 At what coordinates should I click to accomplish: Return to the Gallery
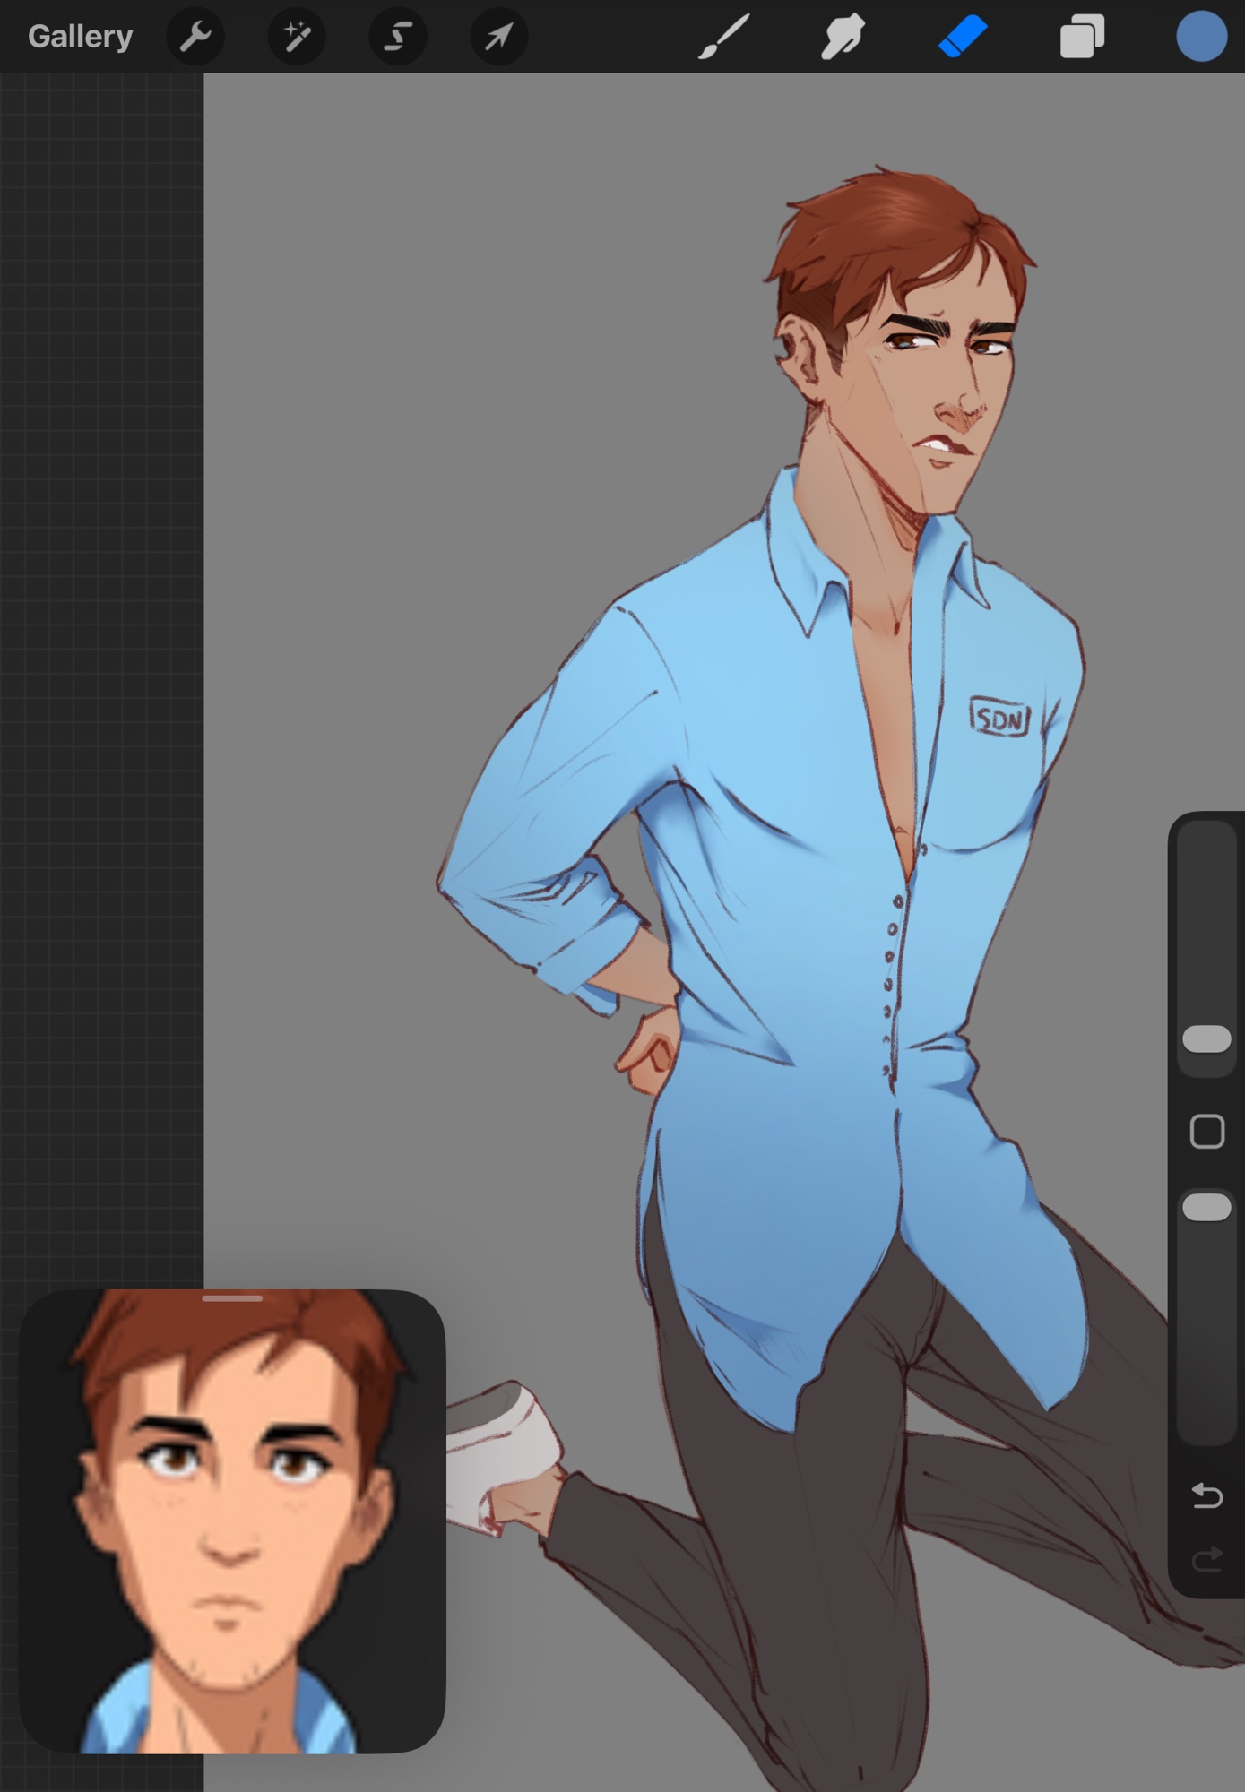tap(80, 37)
